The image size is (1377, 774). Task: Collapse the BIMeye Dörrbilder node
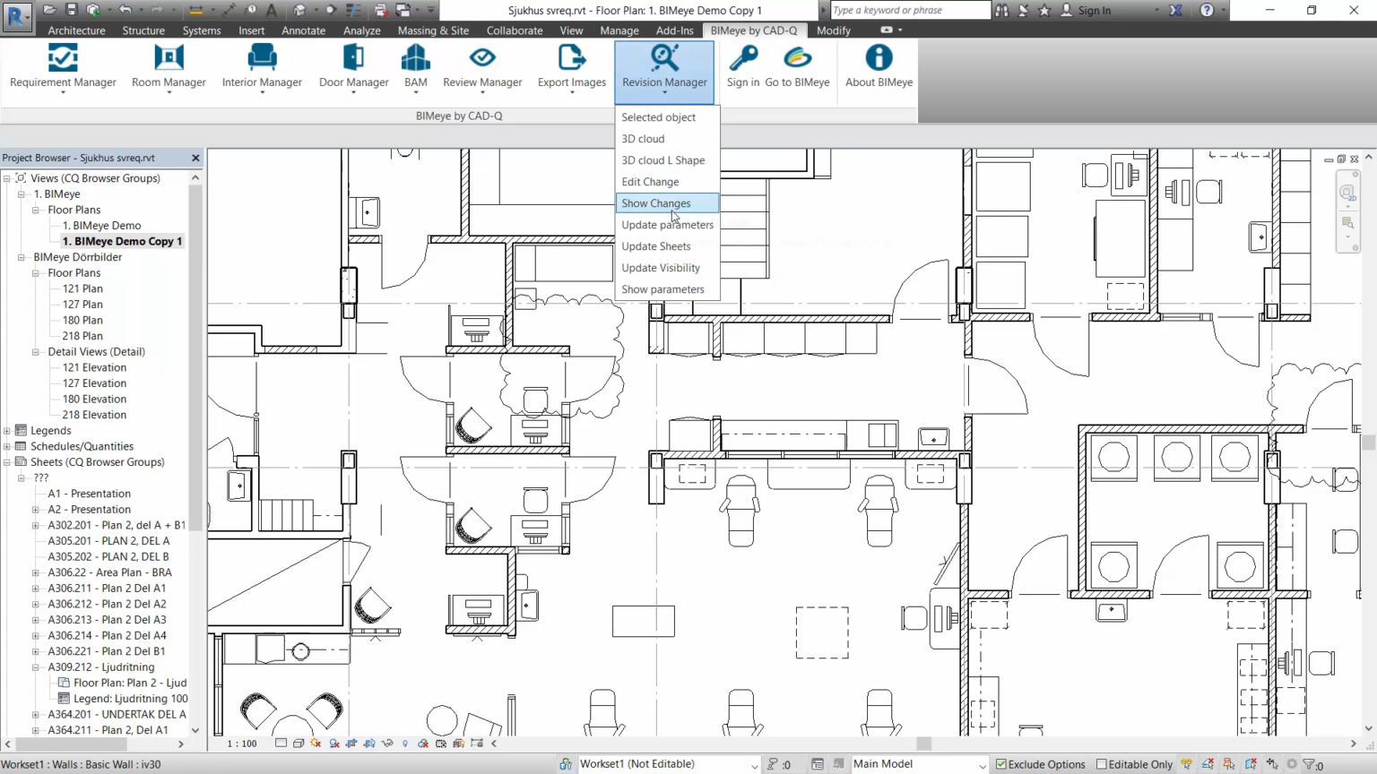click(x=22, y=257)
